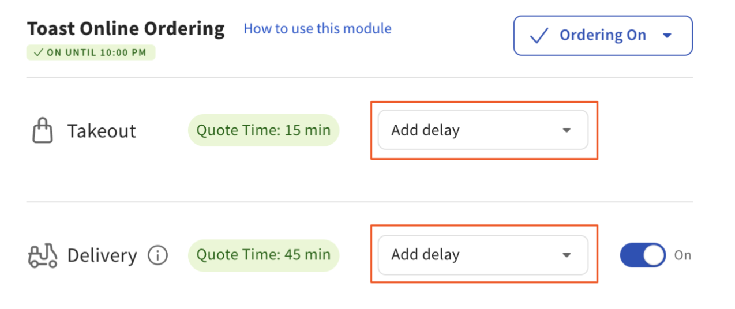Click the checkmark in the green status badge
Image resolution: width=735 pixels, height=309 pixels.
click(39, 53)
